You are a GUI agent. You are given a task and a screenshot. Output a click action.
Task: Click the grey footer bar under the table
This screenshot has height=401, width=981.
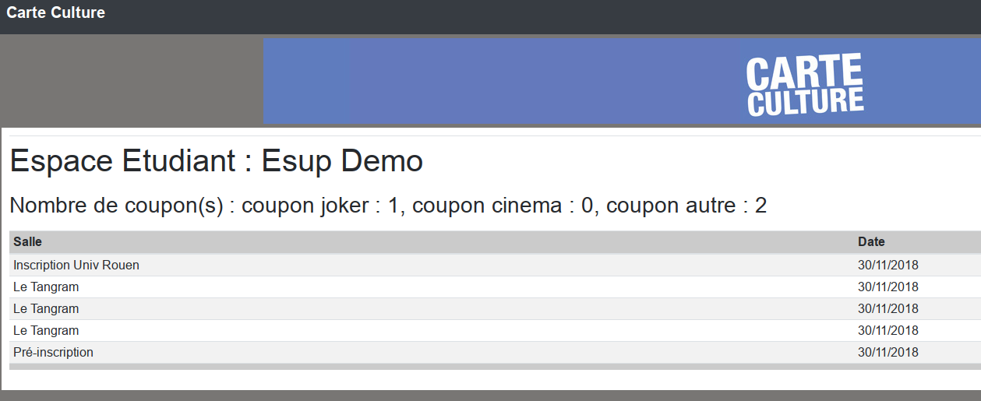[468, 366]
